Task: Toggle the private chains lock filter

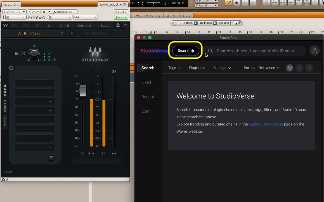Action: click(x=309, y=68)
